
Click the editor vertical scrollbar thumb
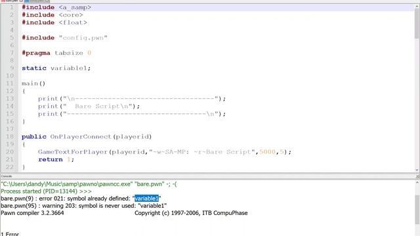point(417,24)
